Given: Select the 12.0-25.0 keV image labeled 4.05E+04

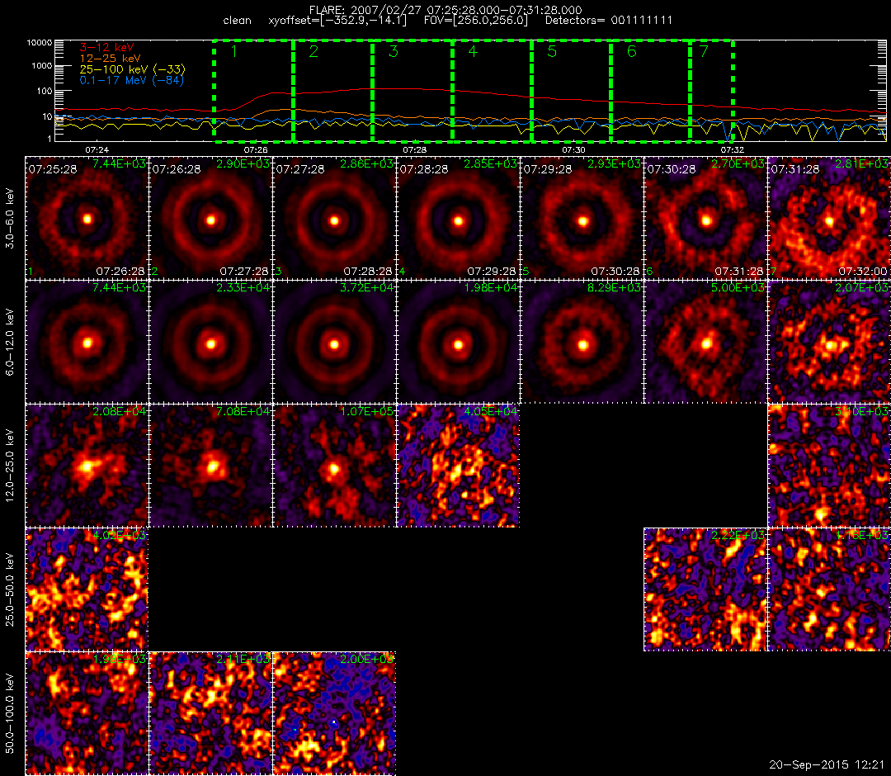Looking at the screenshot, I should click(x=458, y=466).
